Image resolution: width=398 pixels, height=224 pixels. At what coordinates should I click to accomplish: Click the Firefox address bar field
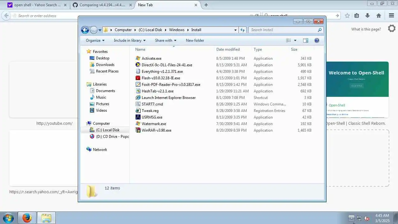[134, 16]
